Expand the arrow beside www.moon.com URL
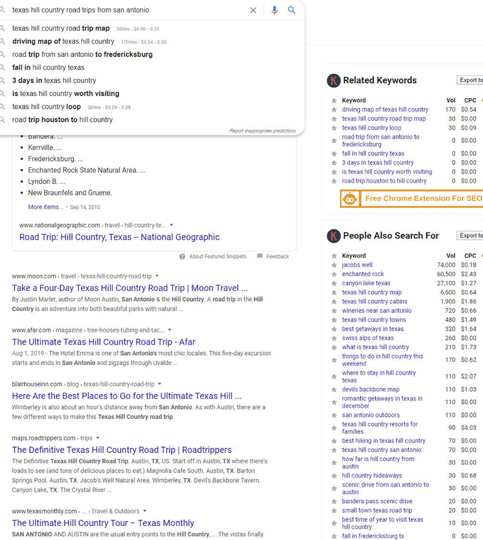 pos(157,276)
